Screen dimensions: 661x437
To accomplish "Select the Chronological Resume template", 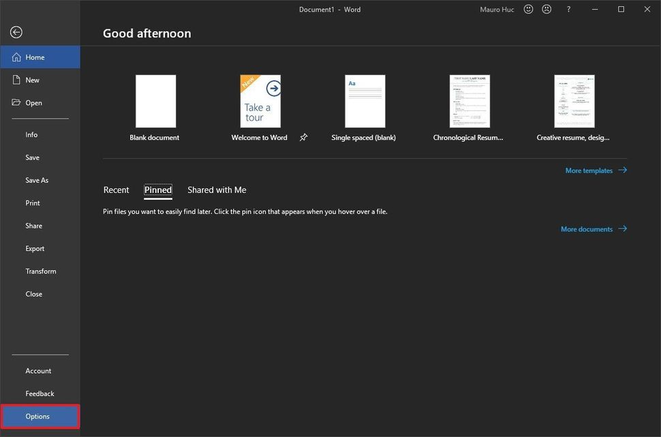I will coord(469,100).
